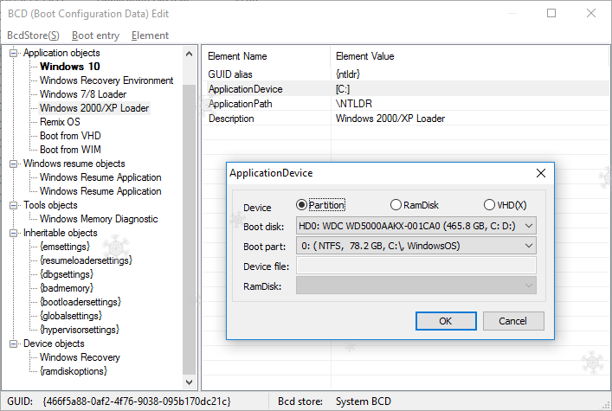This screenshot has height=411, width=612.
Task: Select the {bootloadersettings} object
Action: [81, 302]
